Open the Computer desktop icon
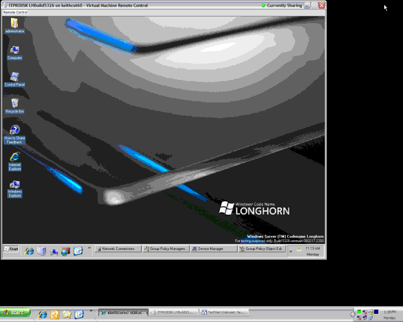 coord(15,52)
